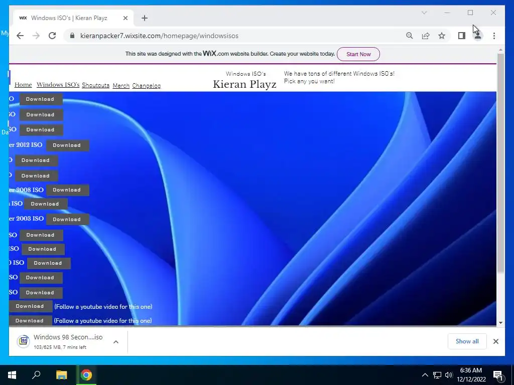The width and height of the screenshot is (514, 385).
Task: Open the notification center icon
Action: (x=498, y=375)
